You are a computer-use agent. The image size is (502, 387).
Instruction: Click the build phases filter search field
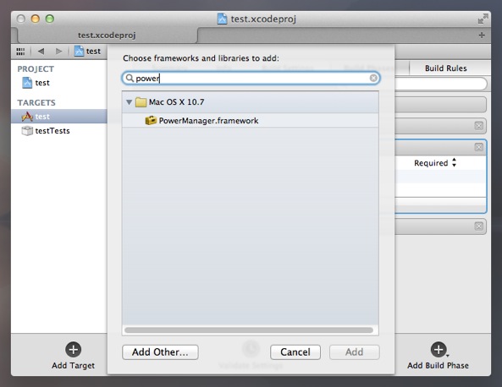(x=440, y=84)
